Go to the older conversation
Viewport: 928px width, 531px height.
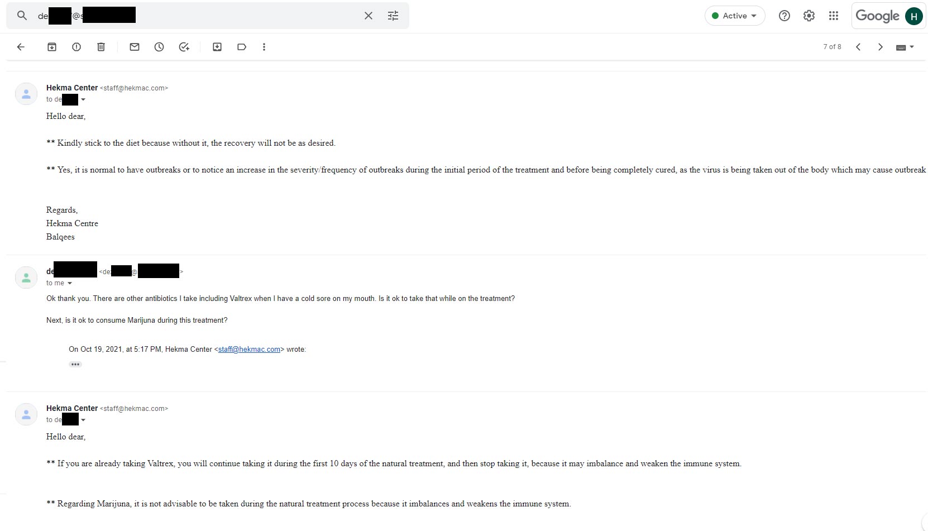881,47
